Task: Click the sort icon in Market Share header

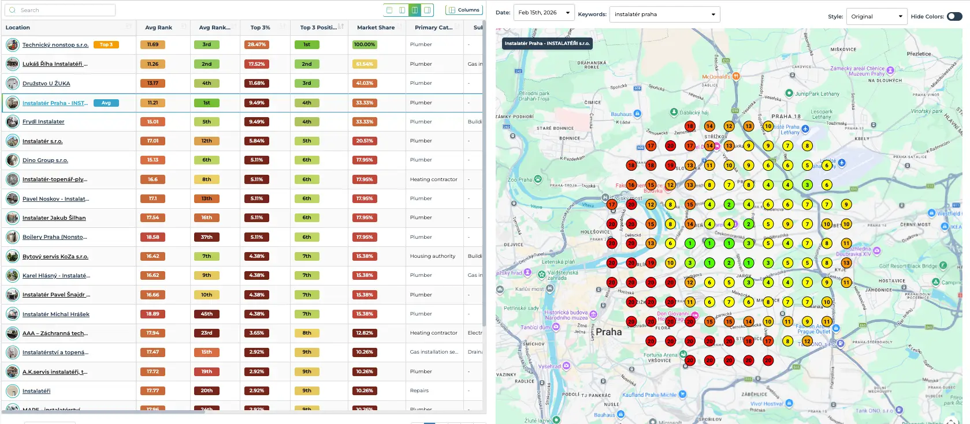Action: pos(400,27)
